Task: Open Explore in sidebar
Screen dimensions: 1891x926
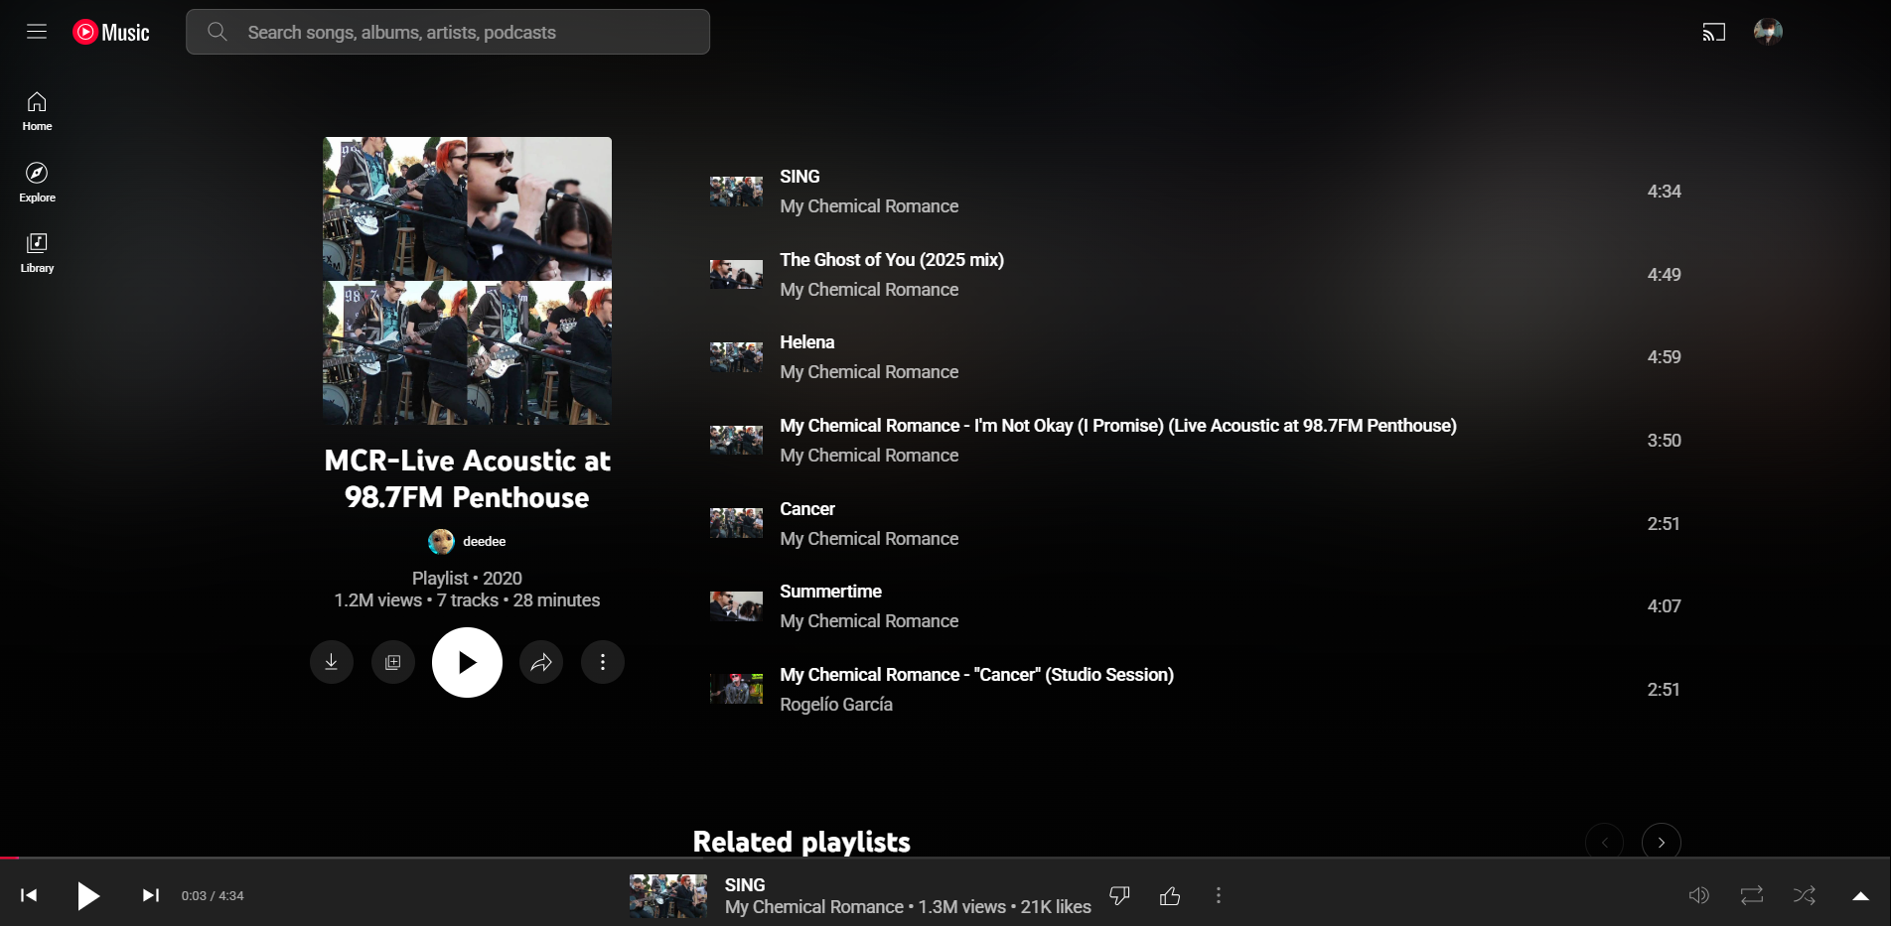Action: click(37, 183)
